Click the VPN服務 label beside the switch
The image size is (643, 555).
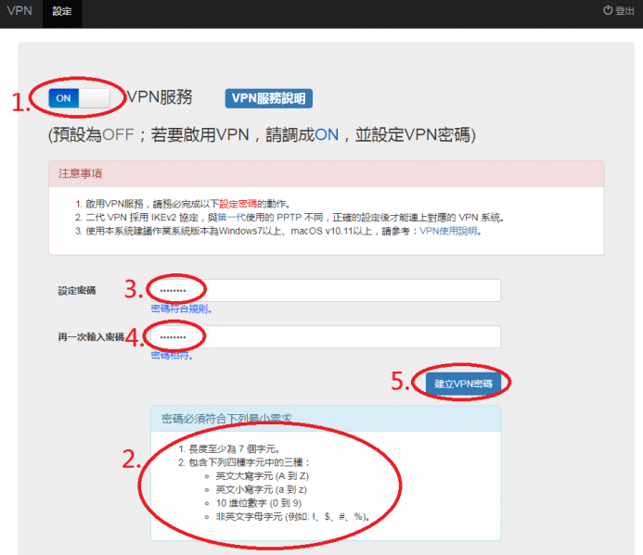[160, 96]
